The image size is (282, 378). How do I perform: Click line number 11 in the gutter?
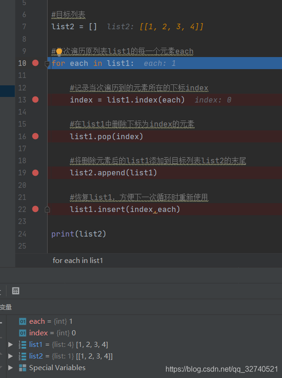tap(22, 75)
